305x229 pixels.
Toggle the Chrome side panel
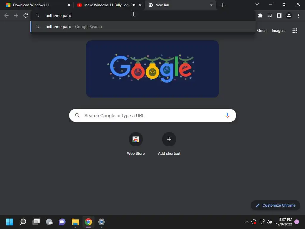coord(279,16)
